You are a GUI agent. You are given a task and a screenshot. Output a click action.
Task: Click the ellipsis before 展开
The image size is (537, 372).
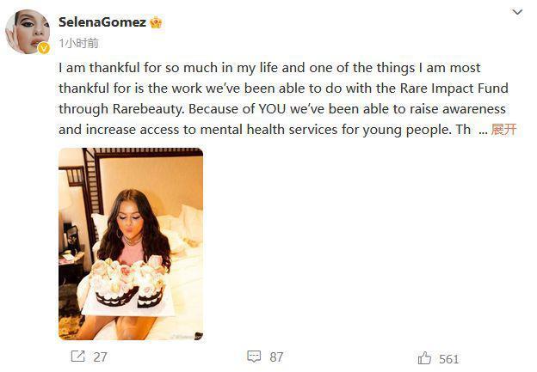tap(482, 130)
